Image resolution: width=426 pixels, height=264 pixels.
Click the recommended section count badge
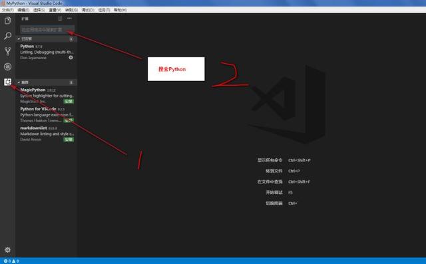(71, 82)
